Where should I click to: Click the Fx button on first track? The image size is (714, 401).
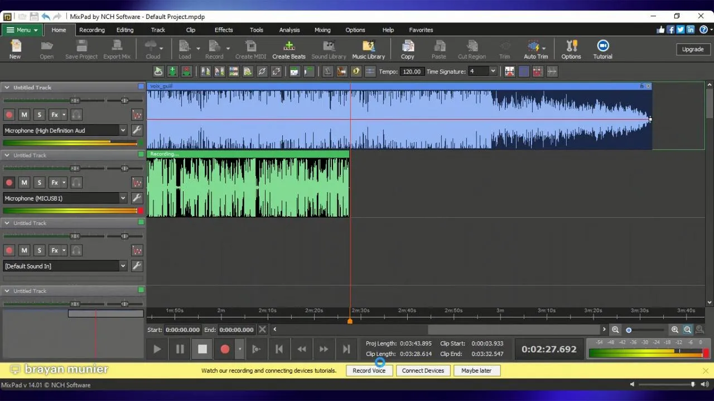[55, 115]
